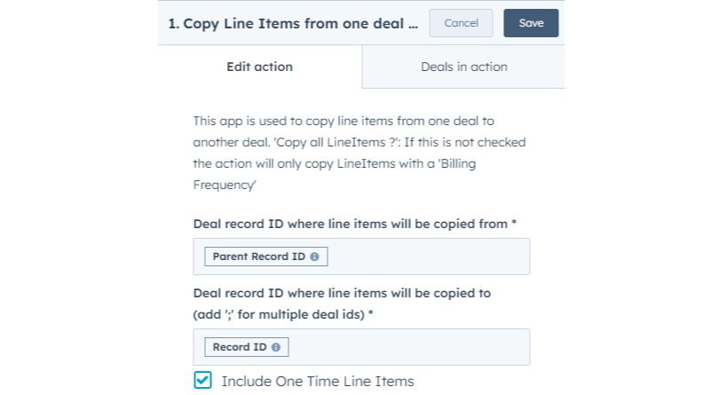
Task: Open the Deals in action tab
Action: click(463, 67)
